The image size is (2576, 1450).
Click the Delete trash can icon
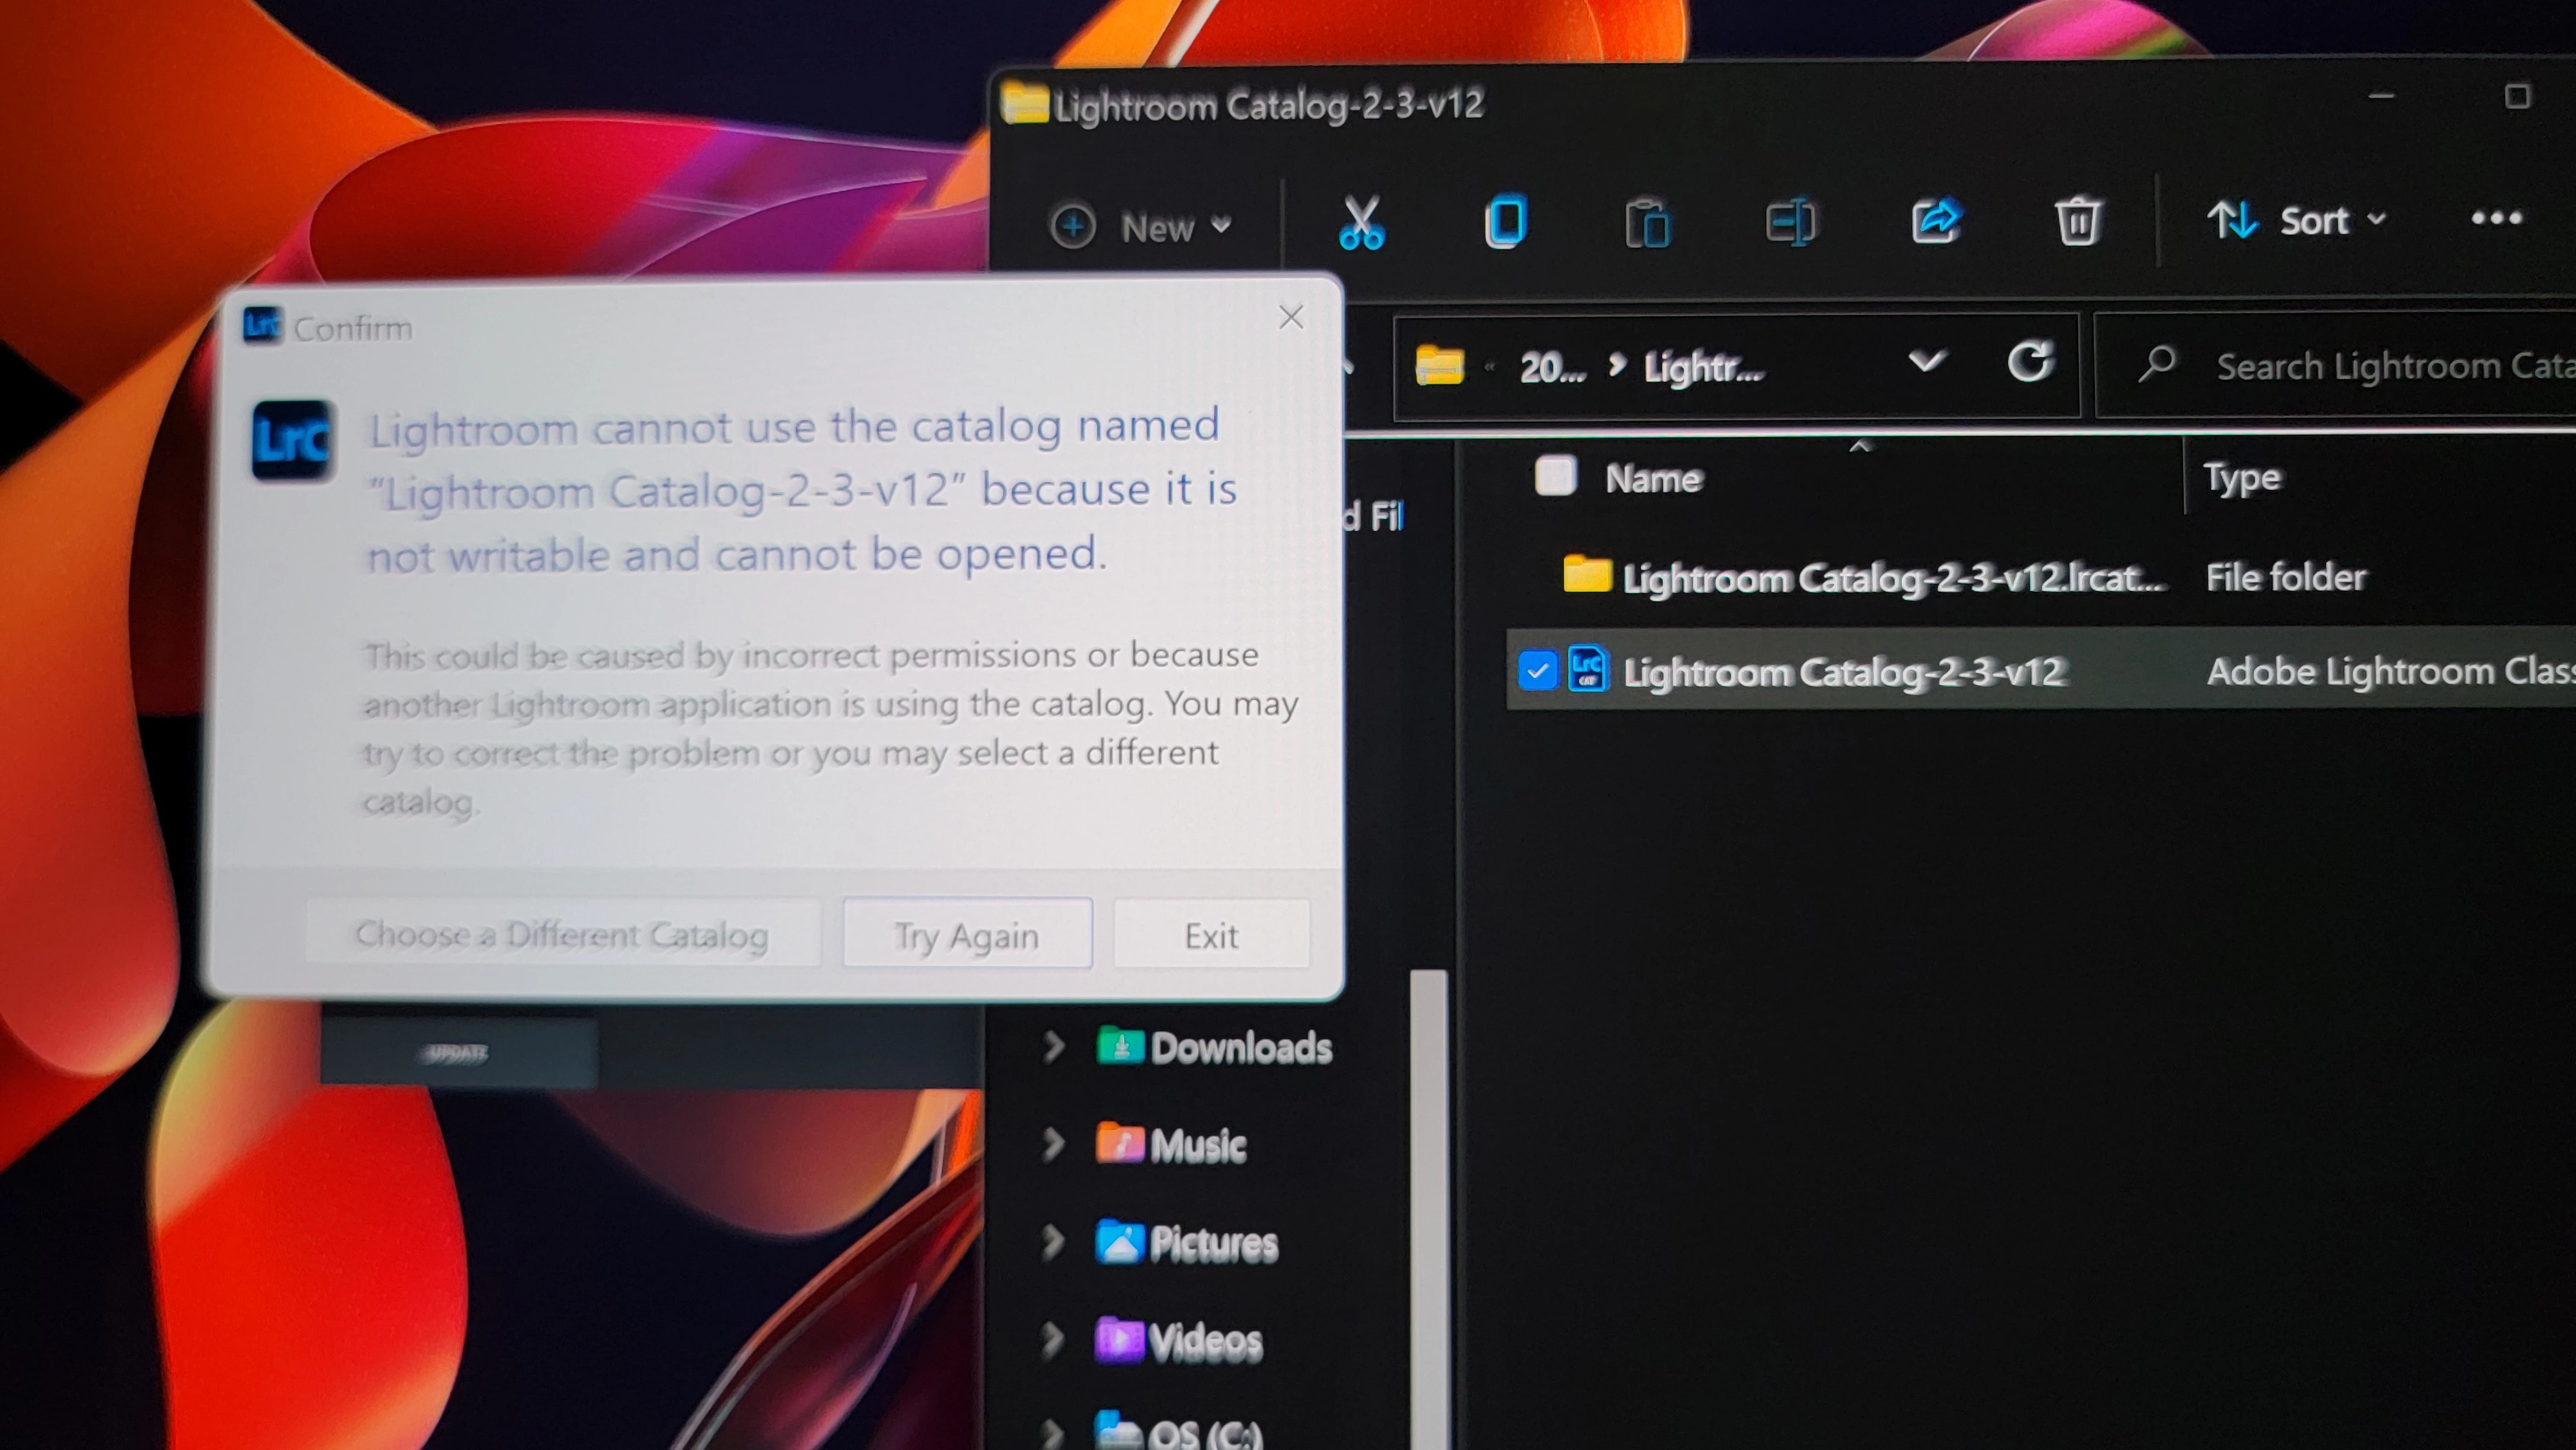(x=2077, y=220)
